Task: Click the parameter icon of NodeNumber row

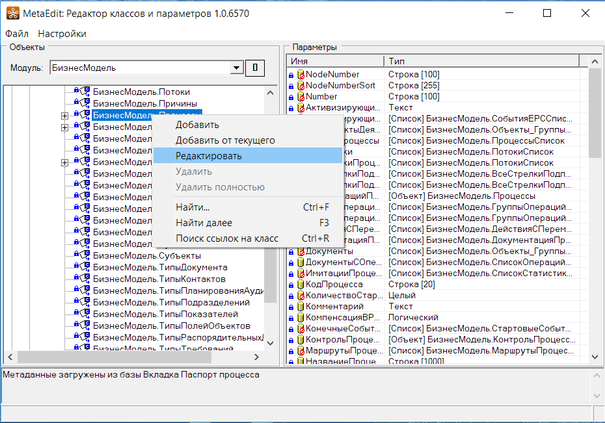Action: click(x=301, y=75)
